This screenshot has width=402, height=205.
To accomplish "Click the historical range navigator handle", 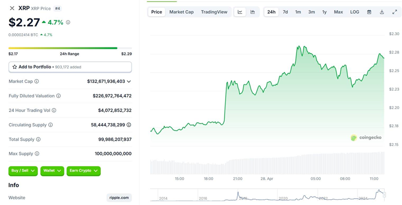I will tap(385, 195).
